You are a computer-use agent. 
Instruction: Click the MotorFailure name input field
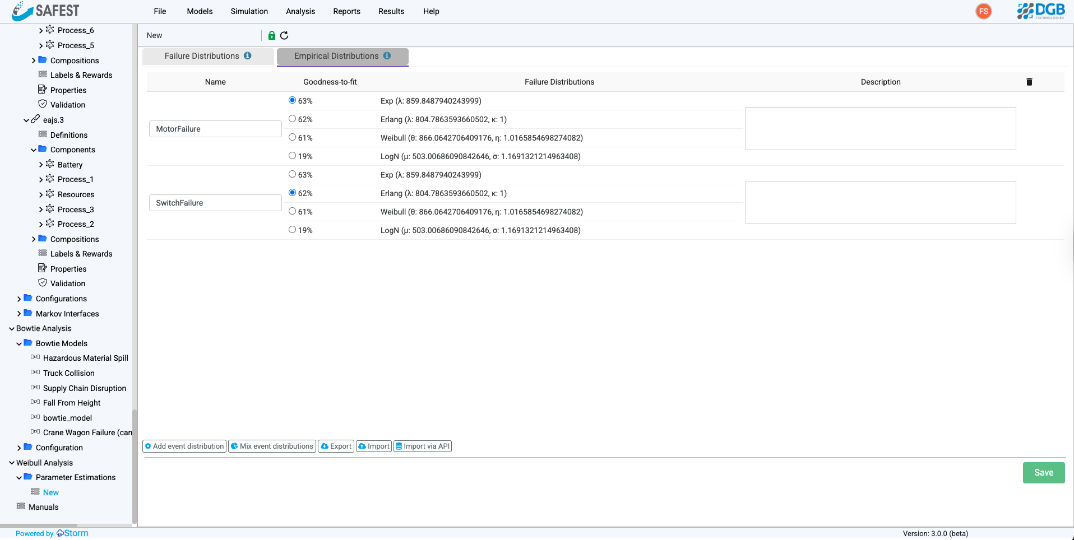click(x=215, y=129)
